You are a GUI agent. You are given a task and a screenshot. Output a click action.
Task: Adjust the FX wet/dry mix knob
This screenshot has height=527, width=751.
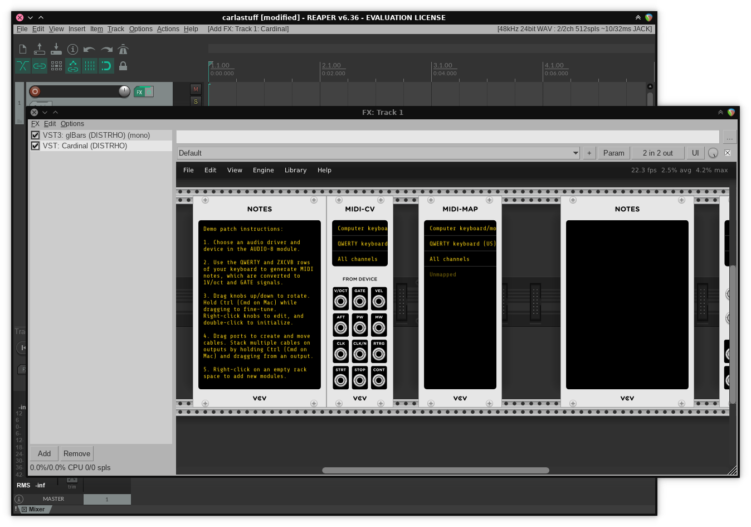pos(713,153)
